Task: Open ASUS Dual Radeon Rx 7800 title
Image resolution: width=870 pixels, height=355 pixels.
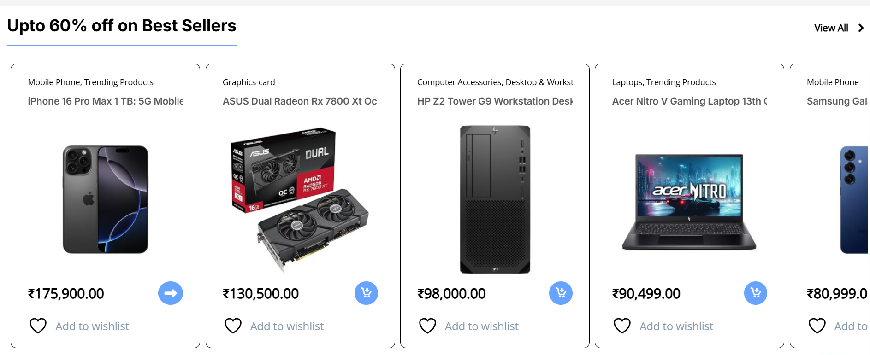Action: coord(300,101)
